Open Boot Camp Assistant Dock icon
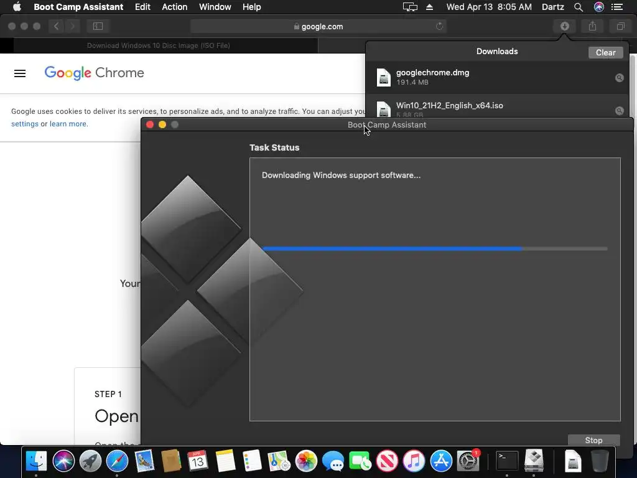The height and width of the screenshot is (478, 637). [534, 461]
